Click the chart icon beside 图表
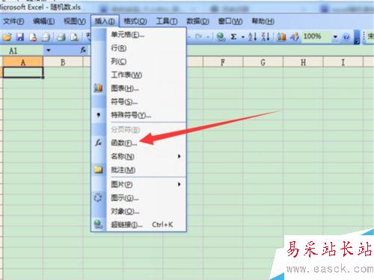 pyautogui.click(x=99, y=88)
